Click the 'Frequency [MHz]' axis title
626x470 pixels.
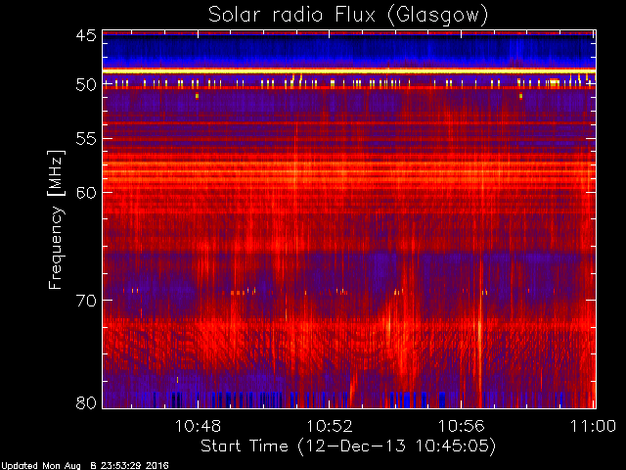pyautogui.click(x=56, y=219)
